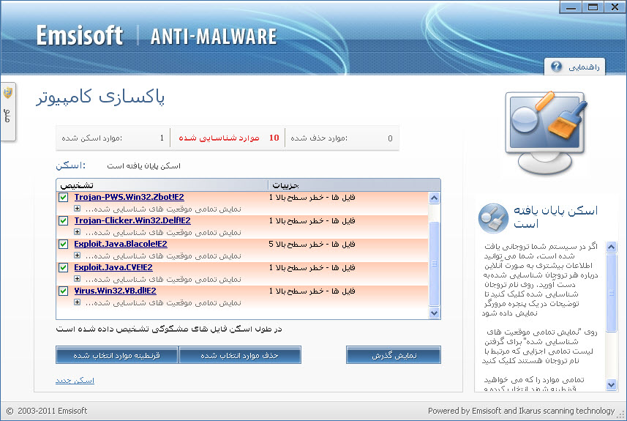Screen dimensions: 627x421
Task: Click the scan finished magnifier brush icon
Action: point(493,218)
